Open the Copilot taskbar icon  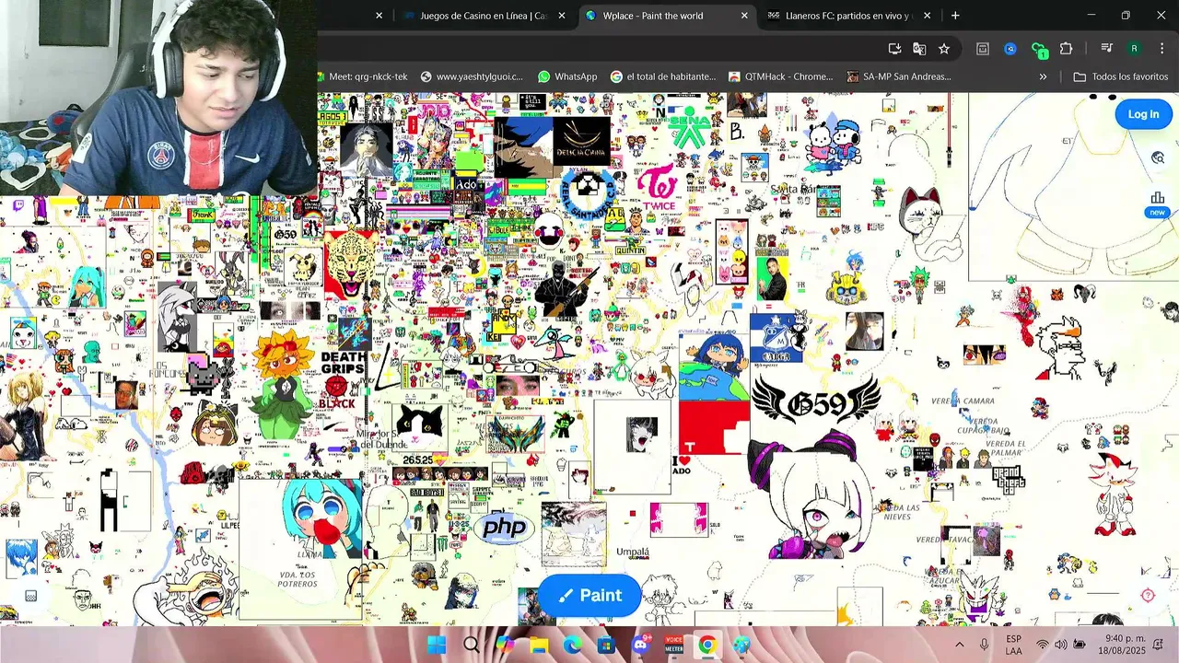505,645
